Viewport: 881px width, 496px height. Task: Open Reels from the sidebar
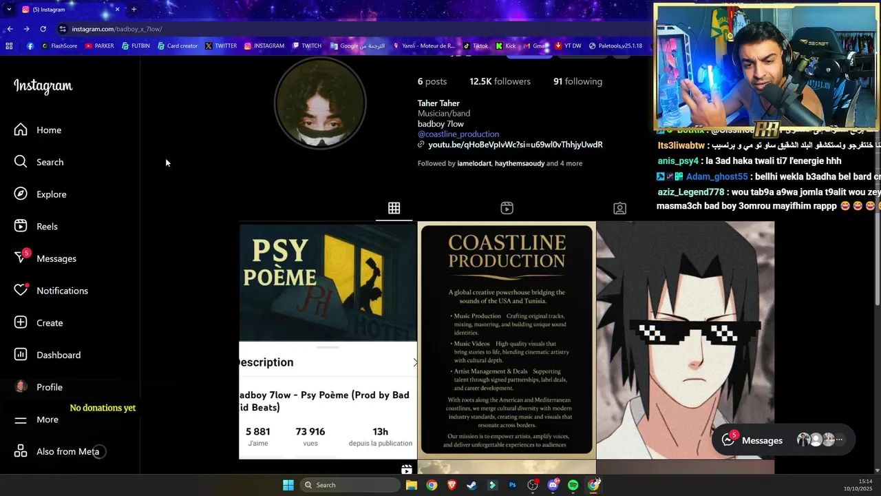(x=36, y=226)
